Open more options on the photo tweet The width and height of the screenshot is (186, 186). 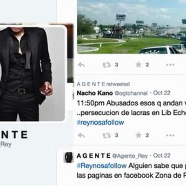(x=170, y=65)
